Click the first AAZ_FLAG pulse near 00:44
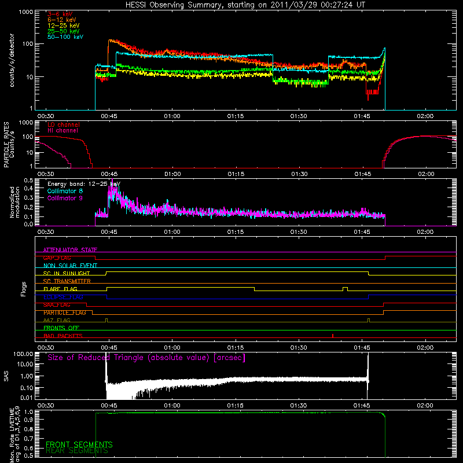The width and height of the screenshot is (463, 463). pos(106,320)
